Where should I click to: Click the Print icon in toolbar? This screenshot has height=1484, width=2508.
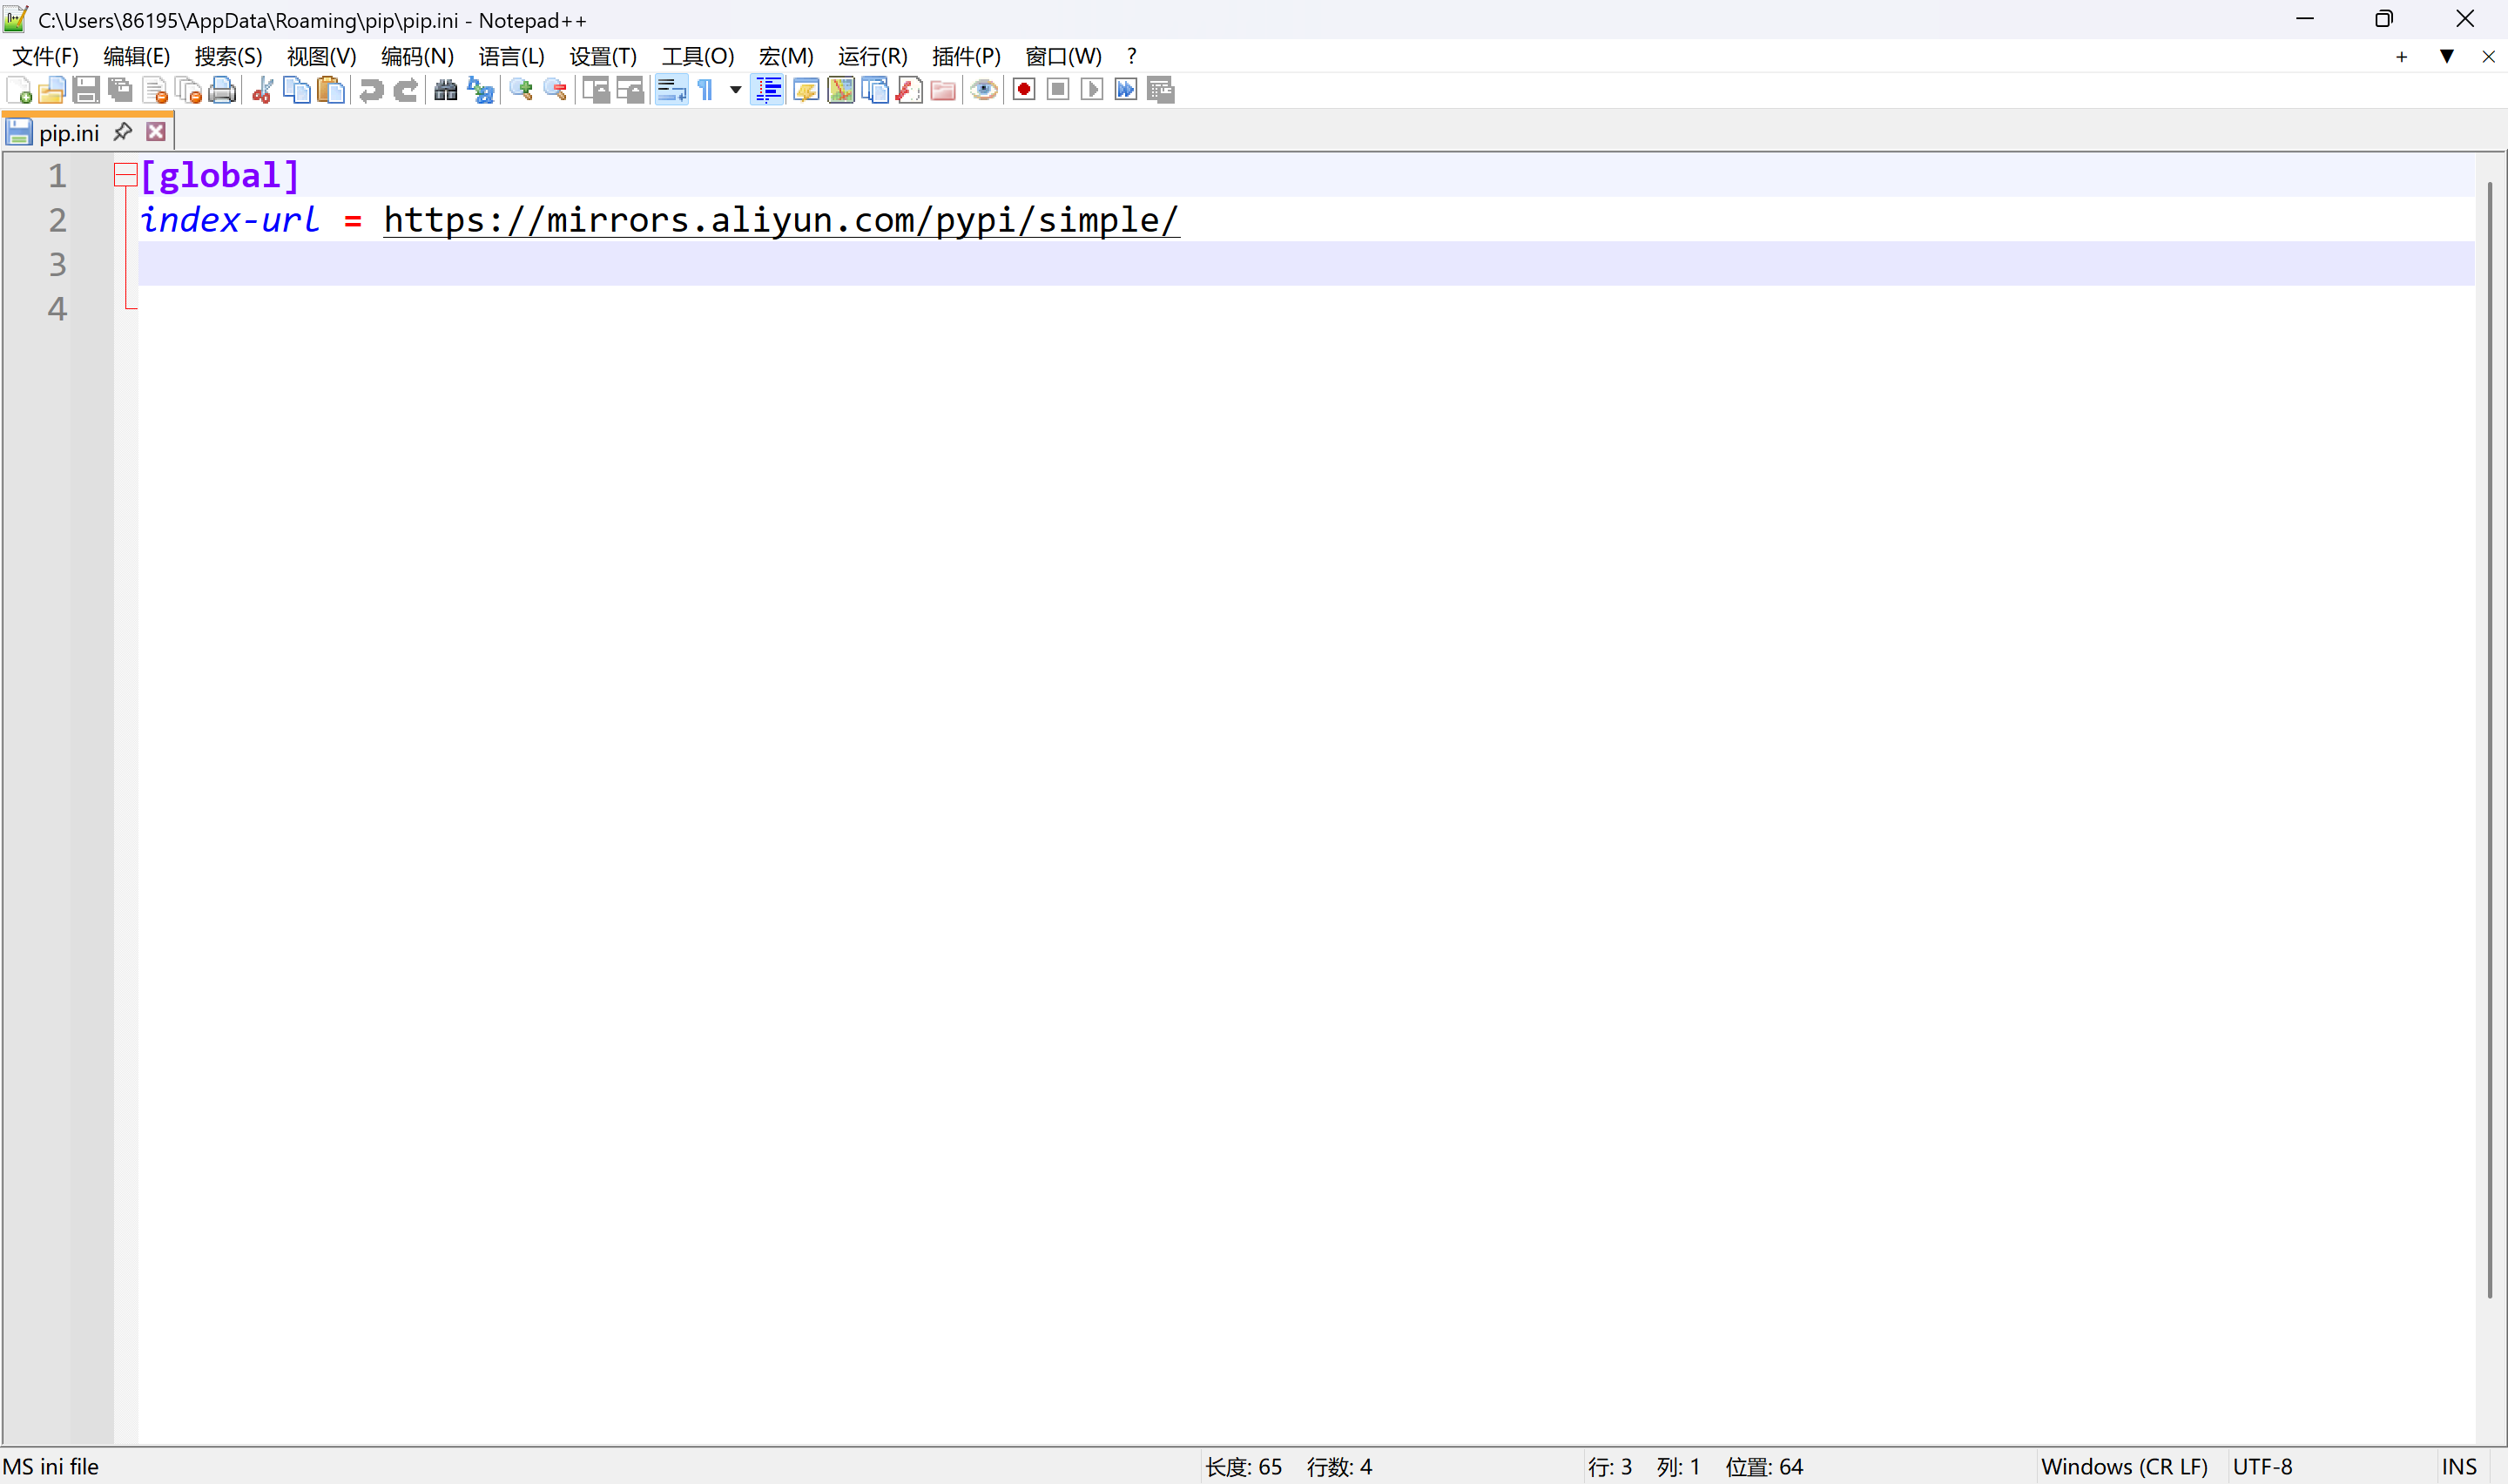click(222, 90)
